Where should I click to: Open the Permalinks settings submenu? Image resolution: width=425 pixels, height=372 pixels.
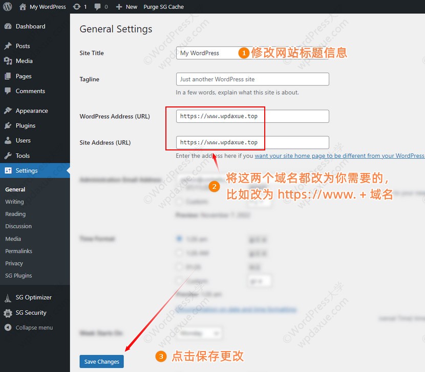pos(19,251)
